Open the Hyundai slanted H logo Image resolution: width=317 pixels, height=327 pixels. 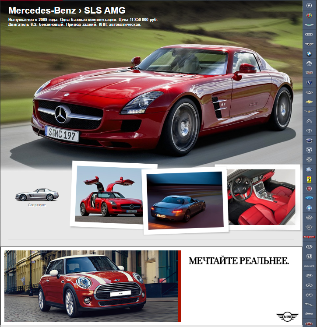(309, 276)
